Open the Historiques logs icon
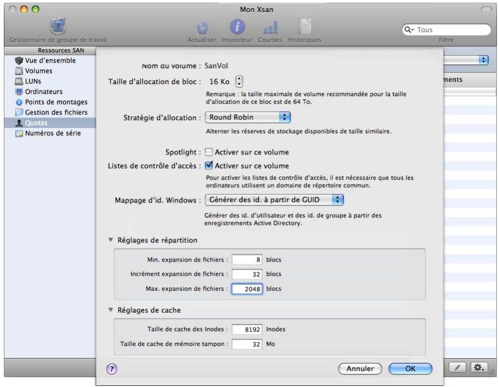Image resolution: width=498 pixels, height=387 pixels. pos(305,26)
